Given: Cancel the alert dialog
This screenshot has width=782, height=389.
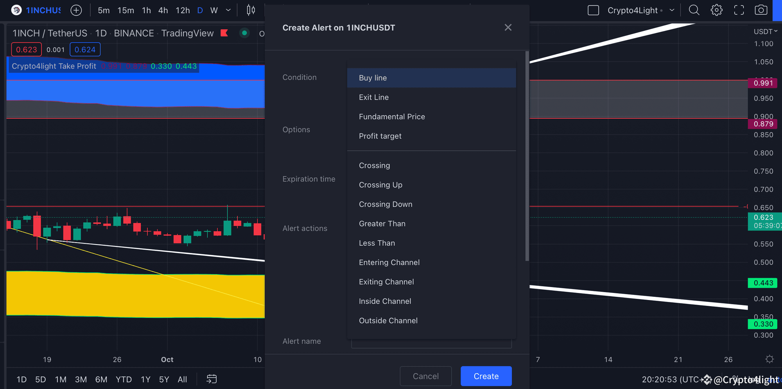Looking at the screenshot, I should pos(426,376).
